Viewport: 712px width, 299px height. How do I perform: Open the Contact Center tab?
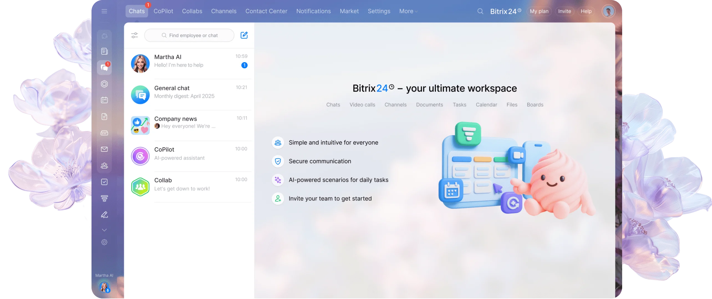click(266, 11)
